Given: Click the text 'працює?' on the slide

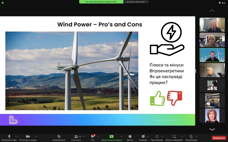Looking at the screenshot, I should [x=158, y=83].
